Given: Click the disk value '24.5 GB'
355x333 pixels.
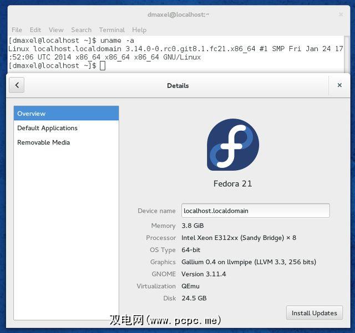Looking at the screenshot, I should 194,298.
